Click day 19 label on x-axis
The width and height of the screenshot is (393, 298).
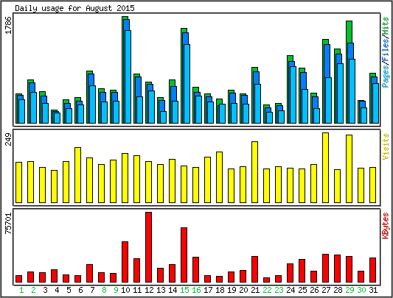[232, 290]
